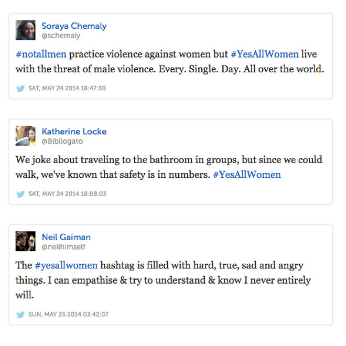The width and height of the screenshot is (346, 346).
Task: Open the @schemaly handle
Action: point(61,36)
